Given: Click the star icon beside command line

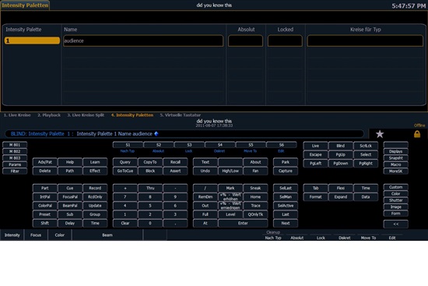Looking at the screenshot, I should 380,134.
